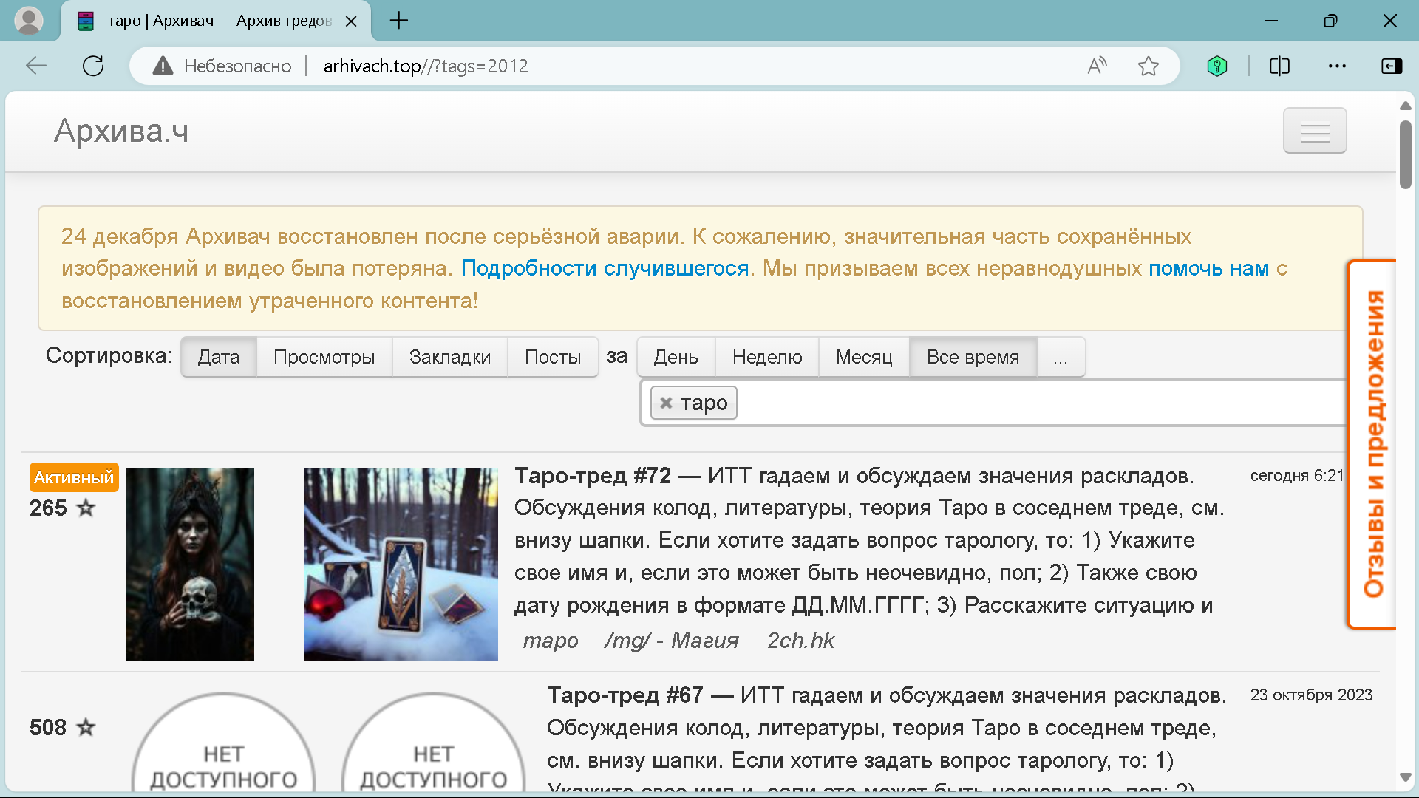The width and height of the screenshot is (1419, 798).
Task: Activate the Read aloud icon
Action: coord(1098,66)
